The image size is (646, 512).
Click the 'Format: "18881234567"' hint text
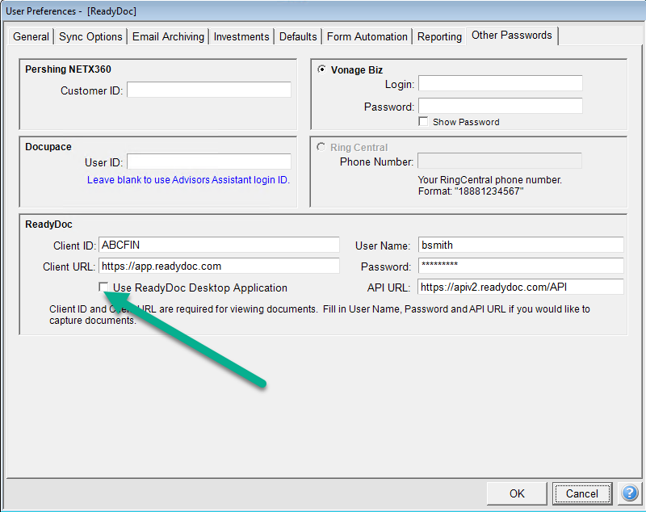471,191
